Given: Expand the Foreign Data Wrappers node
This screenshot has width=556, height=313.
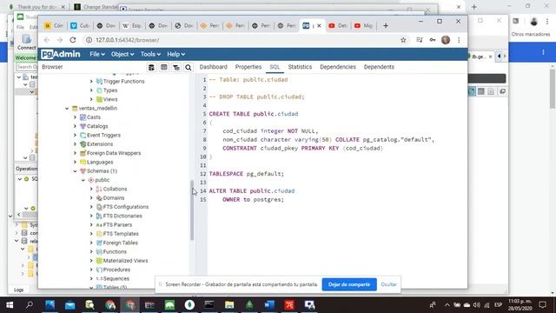Looking at the screenshot, I should coord(76,153).
